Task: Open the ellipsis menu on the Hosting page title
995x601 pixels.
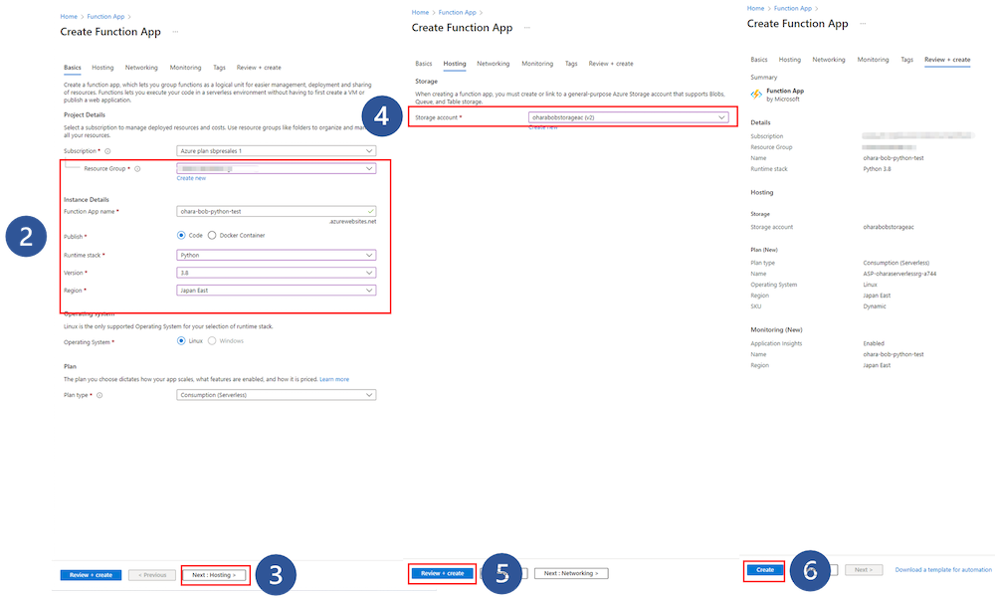Action: pyautogui.click(x=527, y=28)
